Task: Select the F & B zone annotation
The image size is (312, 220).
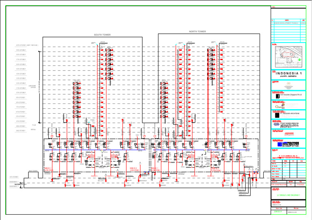Action: (34, 125)
